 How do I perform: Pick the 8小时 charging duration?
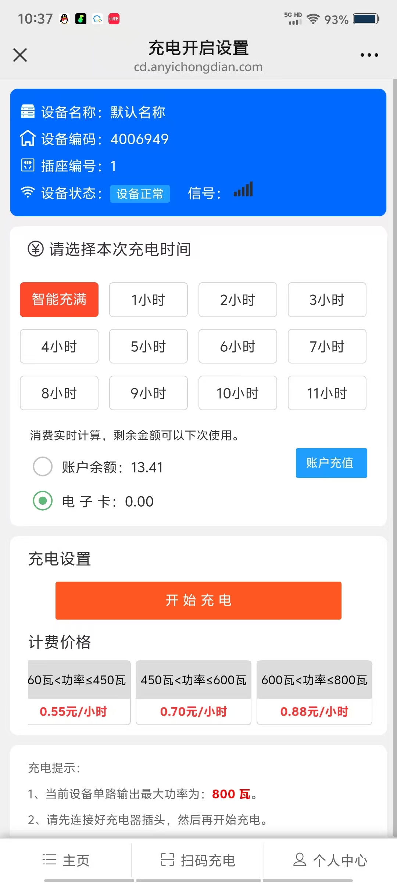(x=59, y=393)
